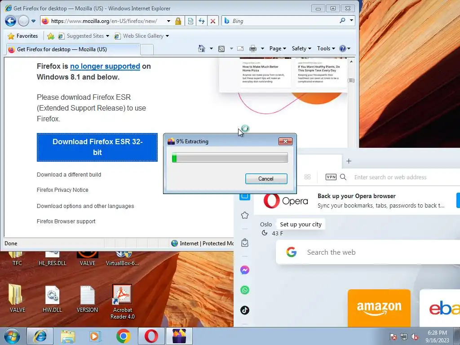Open the recent pages dropdown arrow
The height and width of the screenshot is (345, 460).
coord(33,21)
